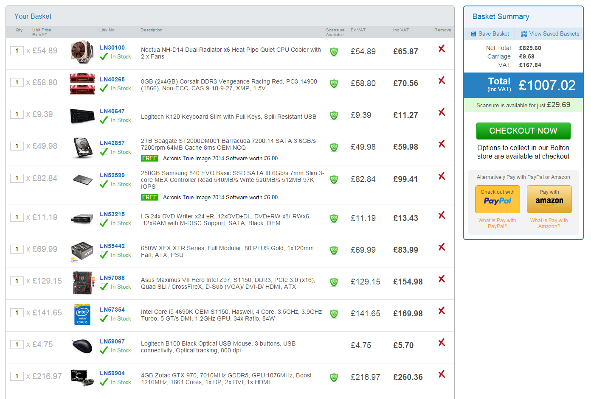This screenshot has height=399, width=591.
Task: Edit quantity field for LG DVD Writer
Action: (x=17, y=218)
